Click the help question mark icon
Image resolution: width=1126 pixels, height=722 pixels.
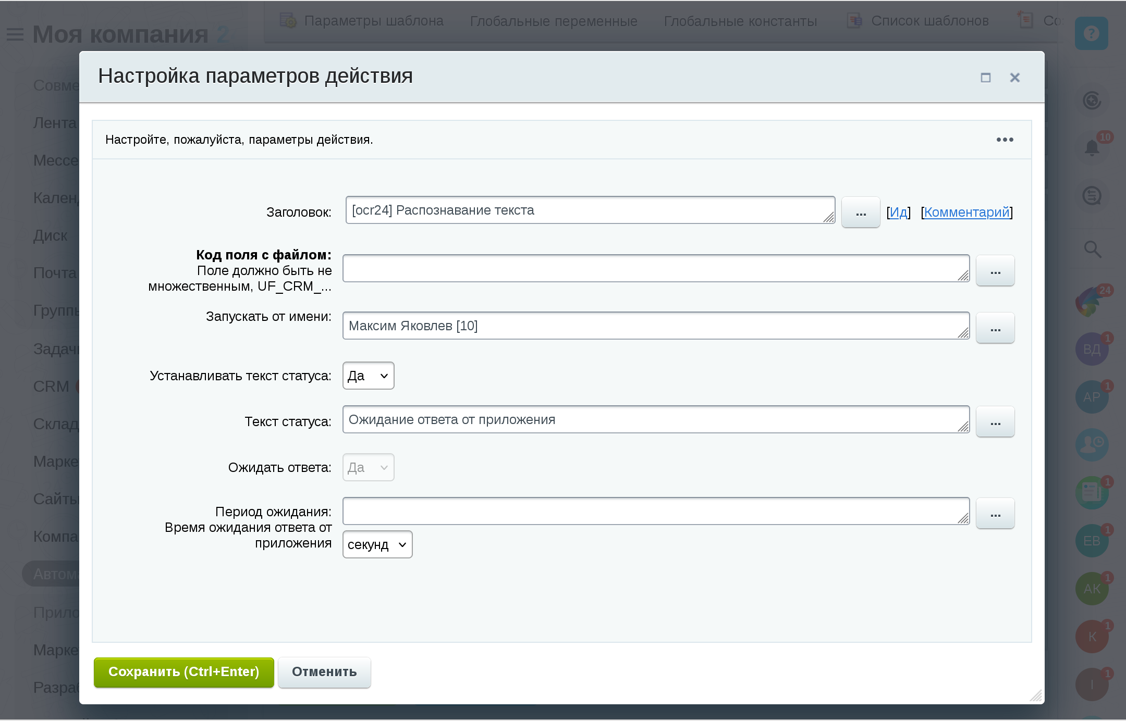pyautogui.click(x=1091, y=34)
